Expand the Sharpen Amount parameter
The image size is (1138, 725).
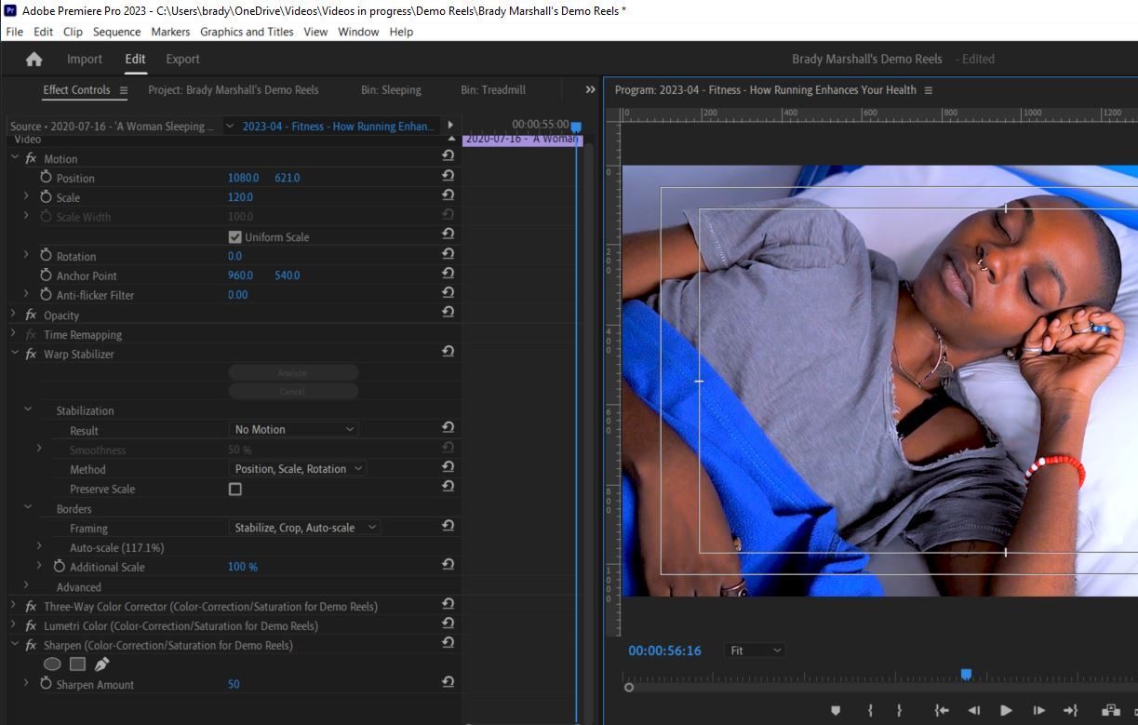pos(26,683)
